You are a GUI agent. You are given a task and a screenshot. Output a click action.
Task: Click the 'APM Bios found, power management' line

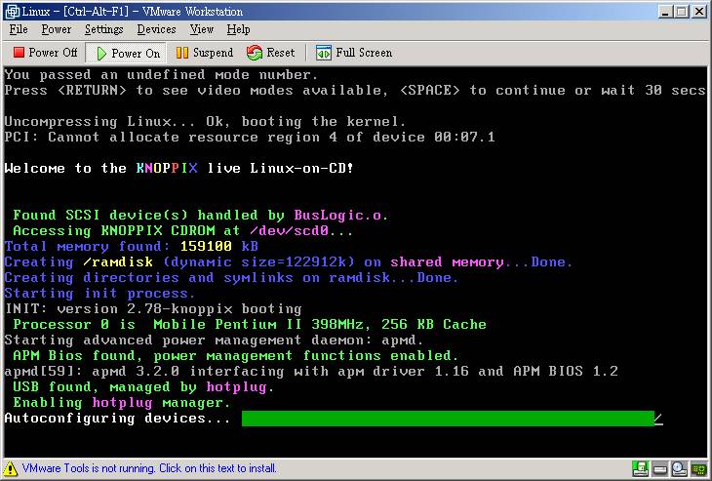[236, 356]
